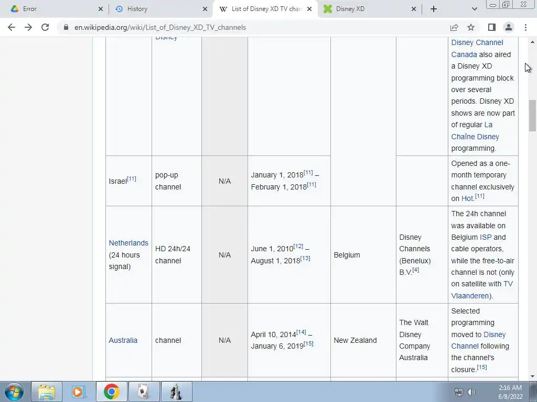Click the 'HD 24h/24 channel' cell
Screen dimensions: 537x402
pos(177,255)
